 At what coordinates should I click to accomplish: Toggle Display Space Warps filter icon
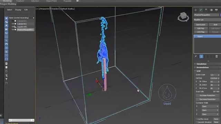[x=6, y=37]
